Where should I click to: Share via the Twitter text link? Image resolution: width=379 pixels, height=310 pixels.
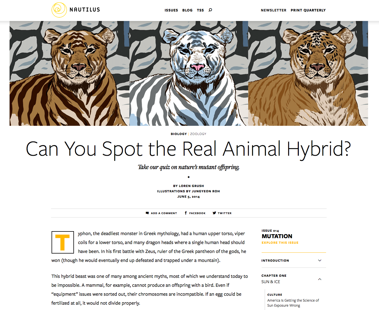pos(225,213)
